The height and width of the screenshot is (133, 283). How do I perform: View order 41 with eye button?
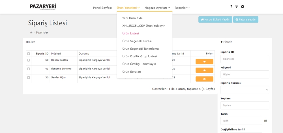point(204,70)
